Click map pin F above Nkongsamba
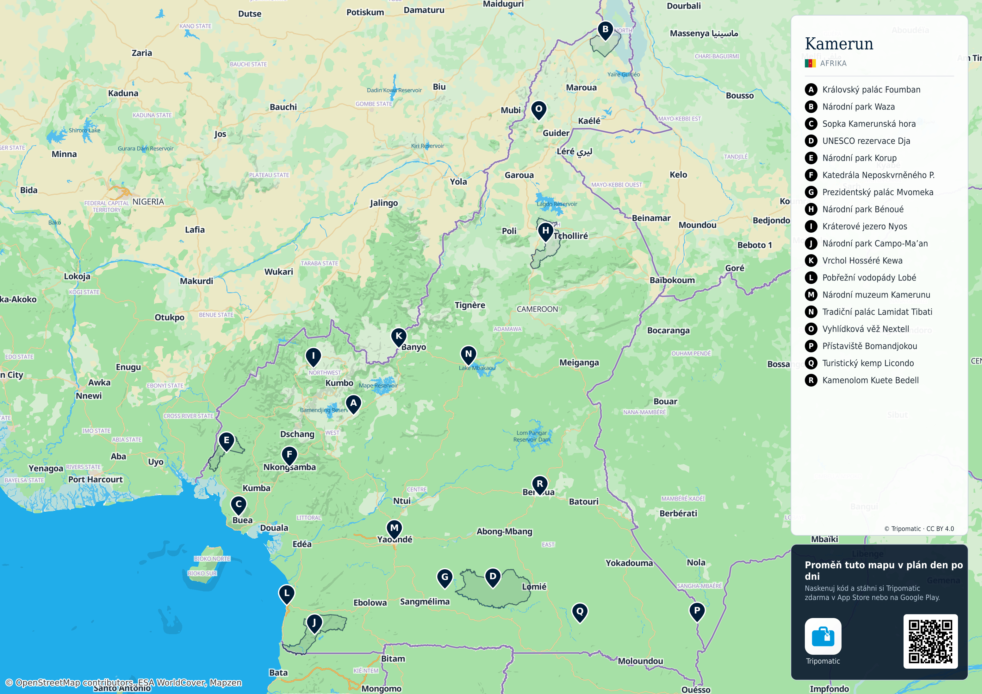Screen dimensions: 982x694 [289, 456]
